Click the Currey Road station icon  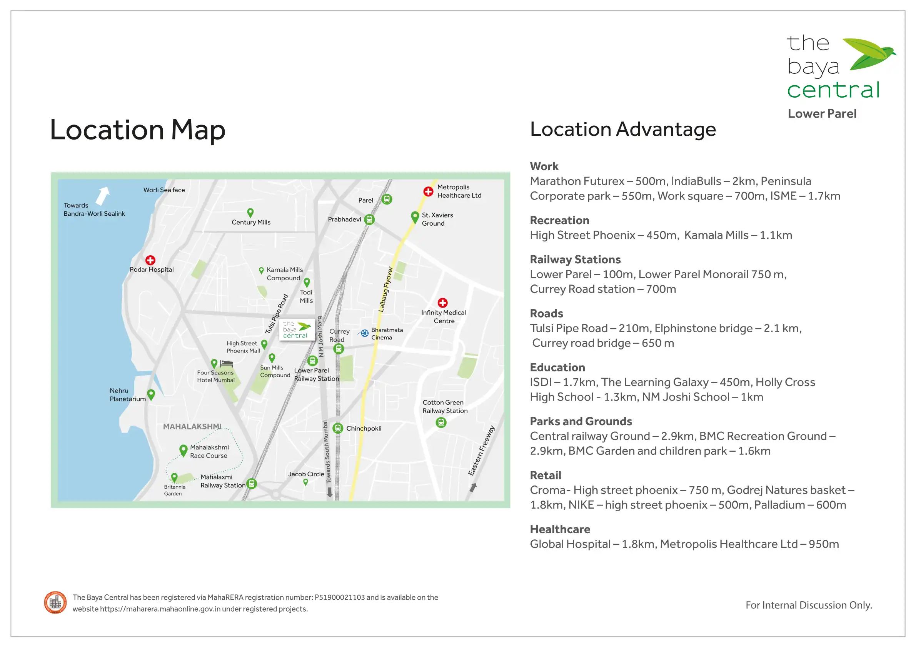tap(338, 349)
